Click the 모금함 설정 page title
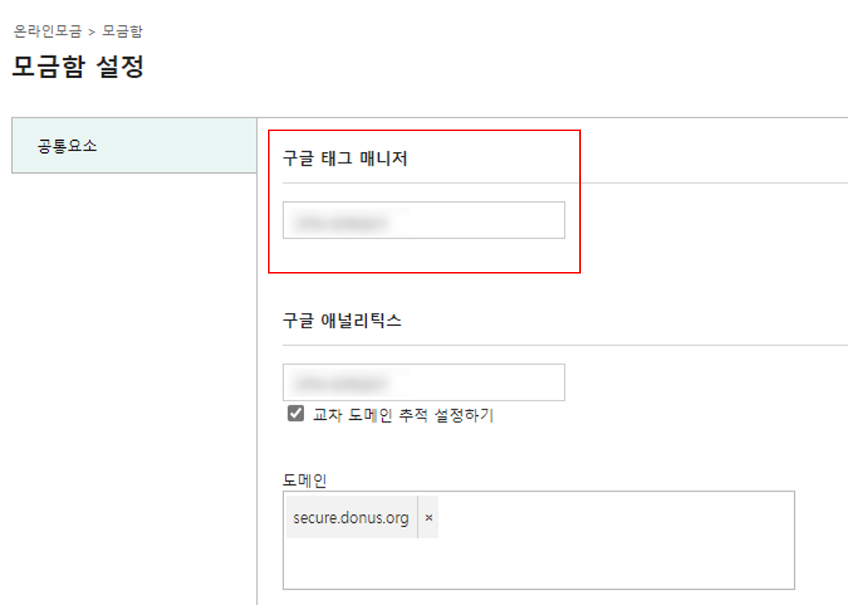The height and width of the screenshot is (605, 848). [x=78, y=67]
